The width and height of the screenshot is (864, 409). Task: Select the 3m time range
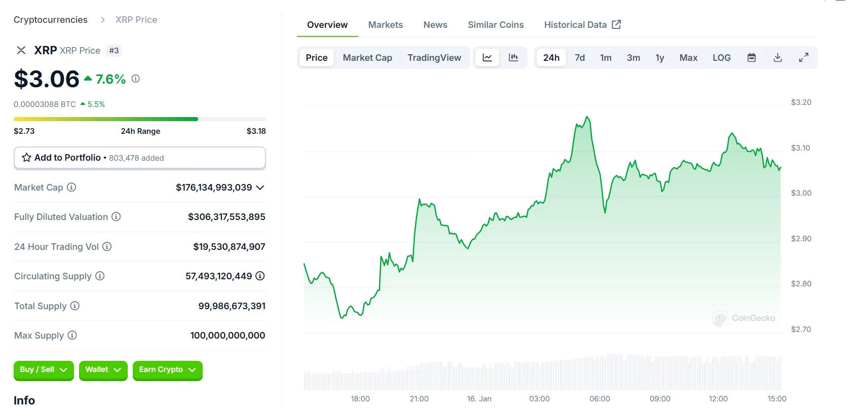point(633,58)
